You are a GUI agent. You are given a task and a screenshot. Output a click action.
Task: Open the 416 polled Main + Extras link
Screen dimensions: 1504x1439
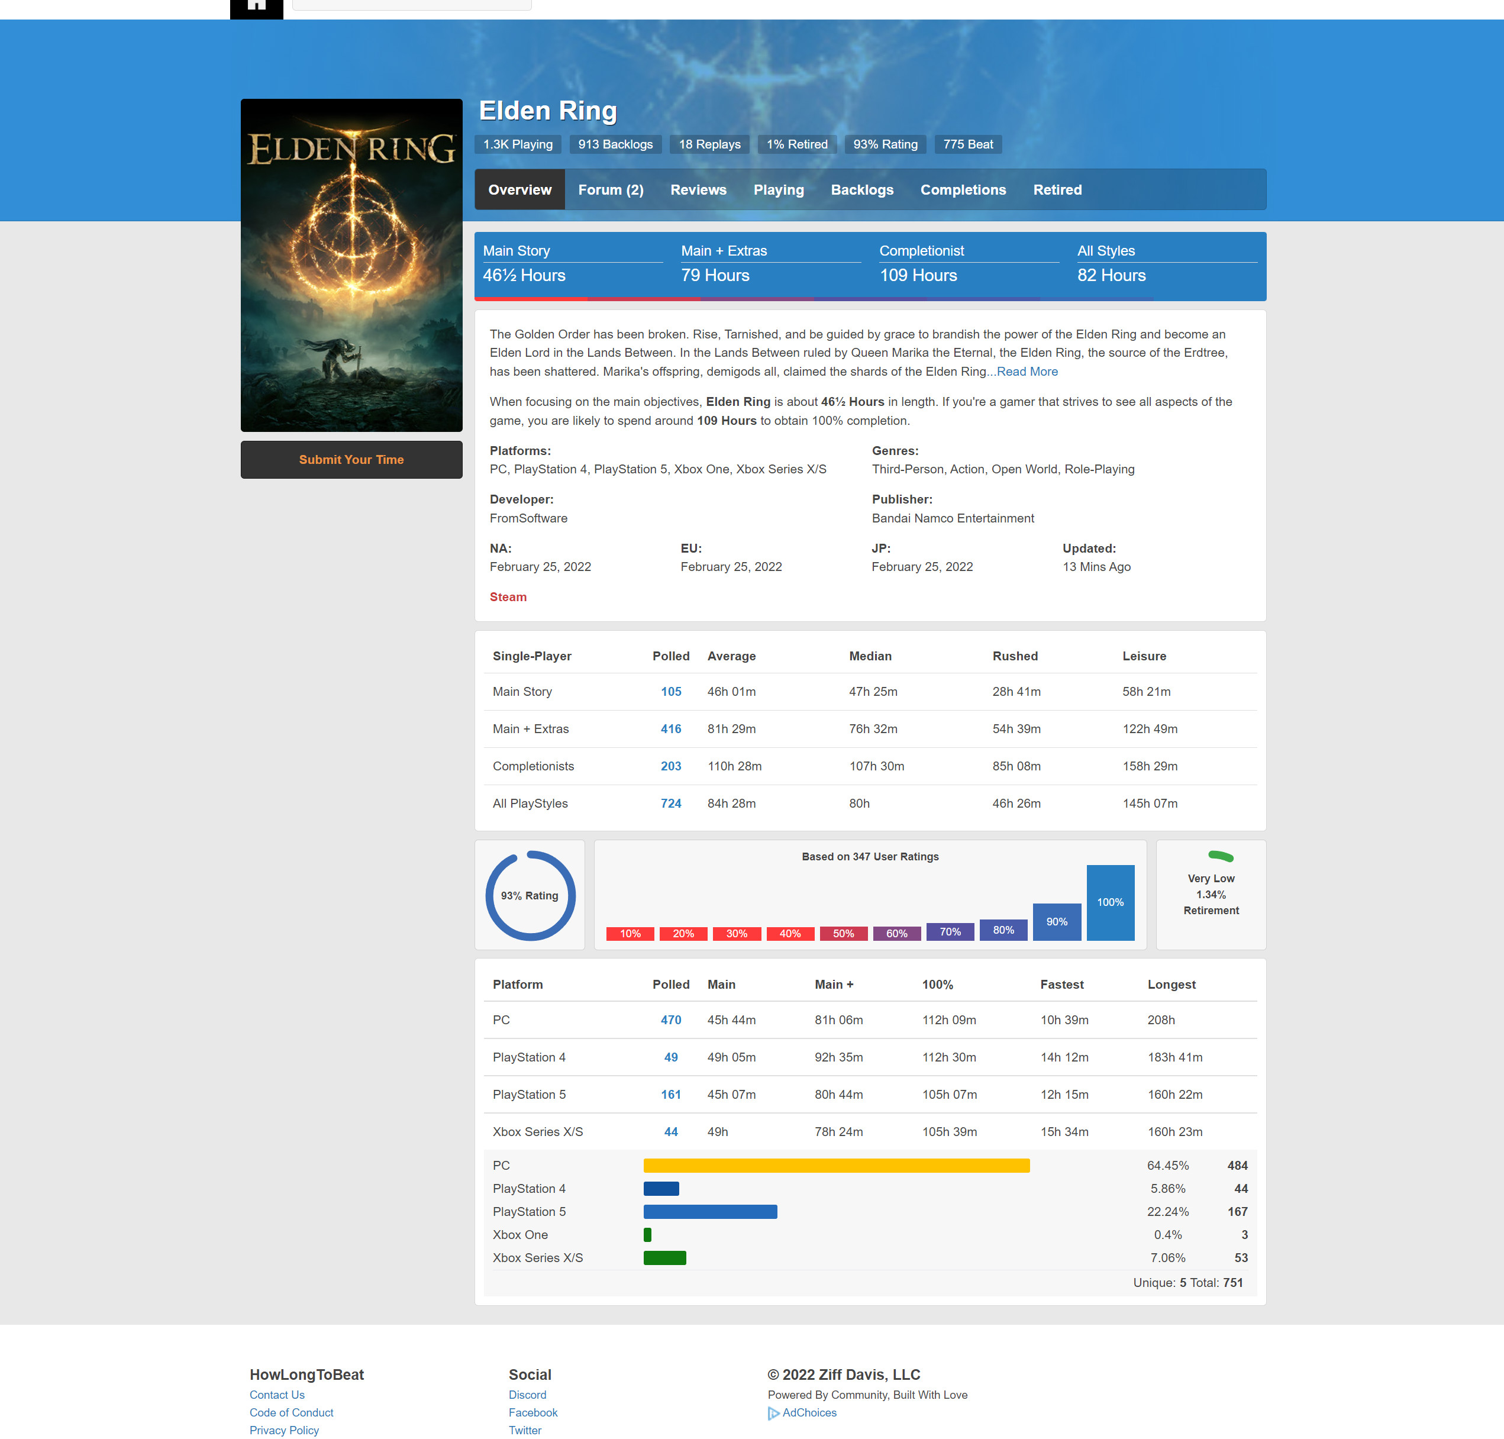point(670,729)
